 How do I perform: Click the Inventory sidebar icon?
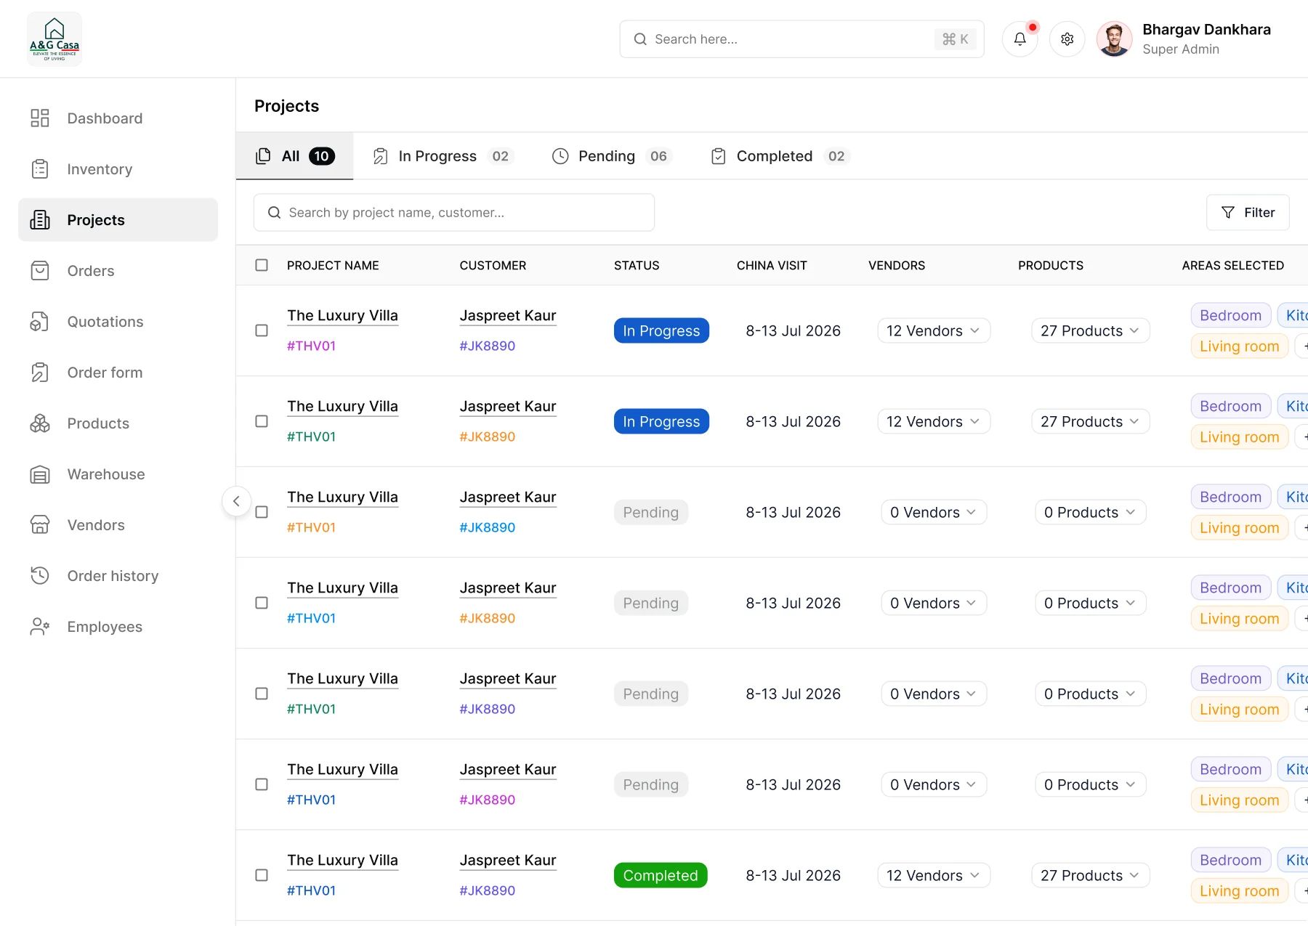[x=40, y=169]
